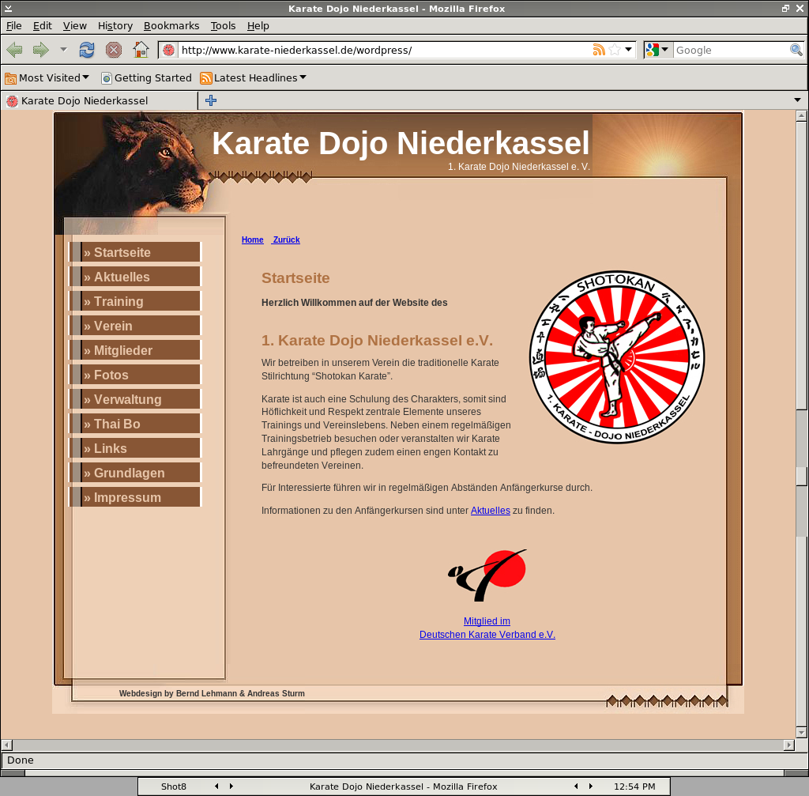Reload the page with the refresh icon

click(87, 50)
